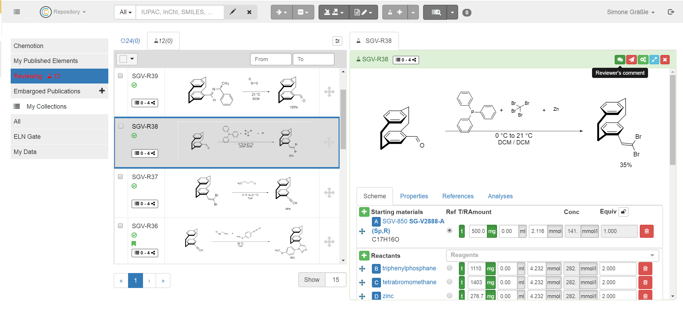683x316 pixels.
Task: Toggle the Equiv lock icon
Action: click(623, 212)
